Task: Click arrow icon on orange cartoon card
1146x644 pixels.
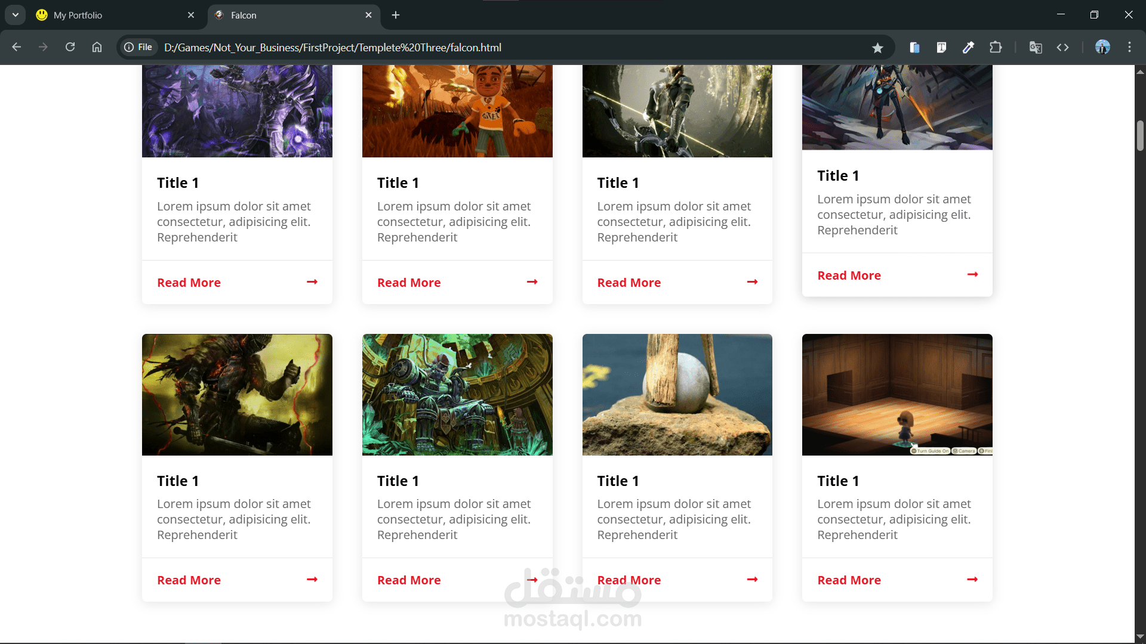Action: [x=532, y=281]
